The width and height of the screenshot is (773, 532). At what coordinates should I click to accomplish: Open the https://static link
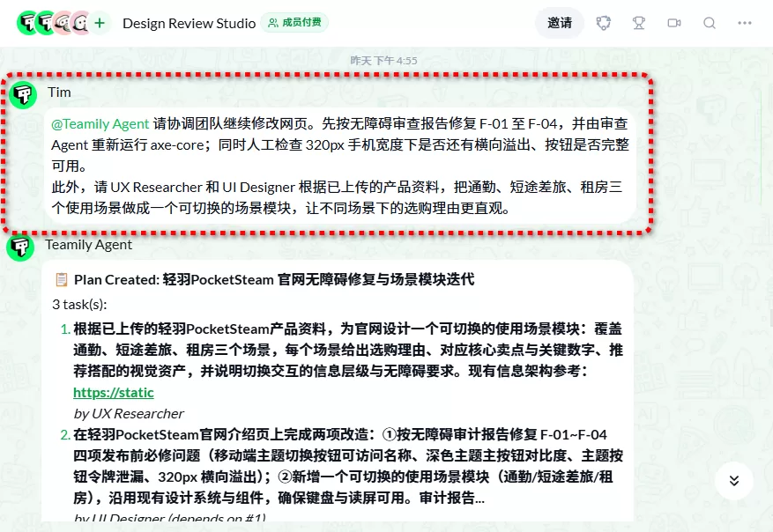[x=114, y=393]
